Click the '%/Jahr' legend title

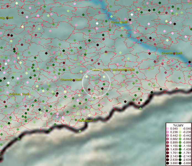[178, 125]
